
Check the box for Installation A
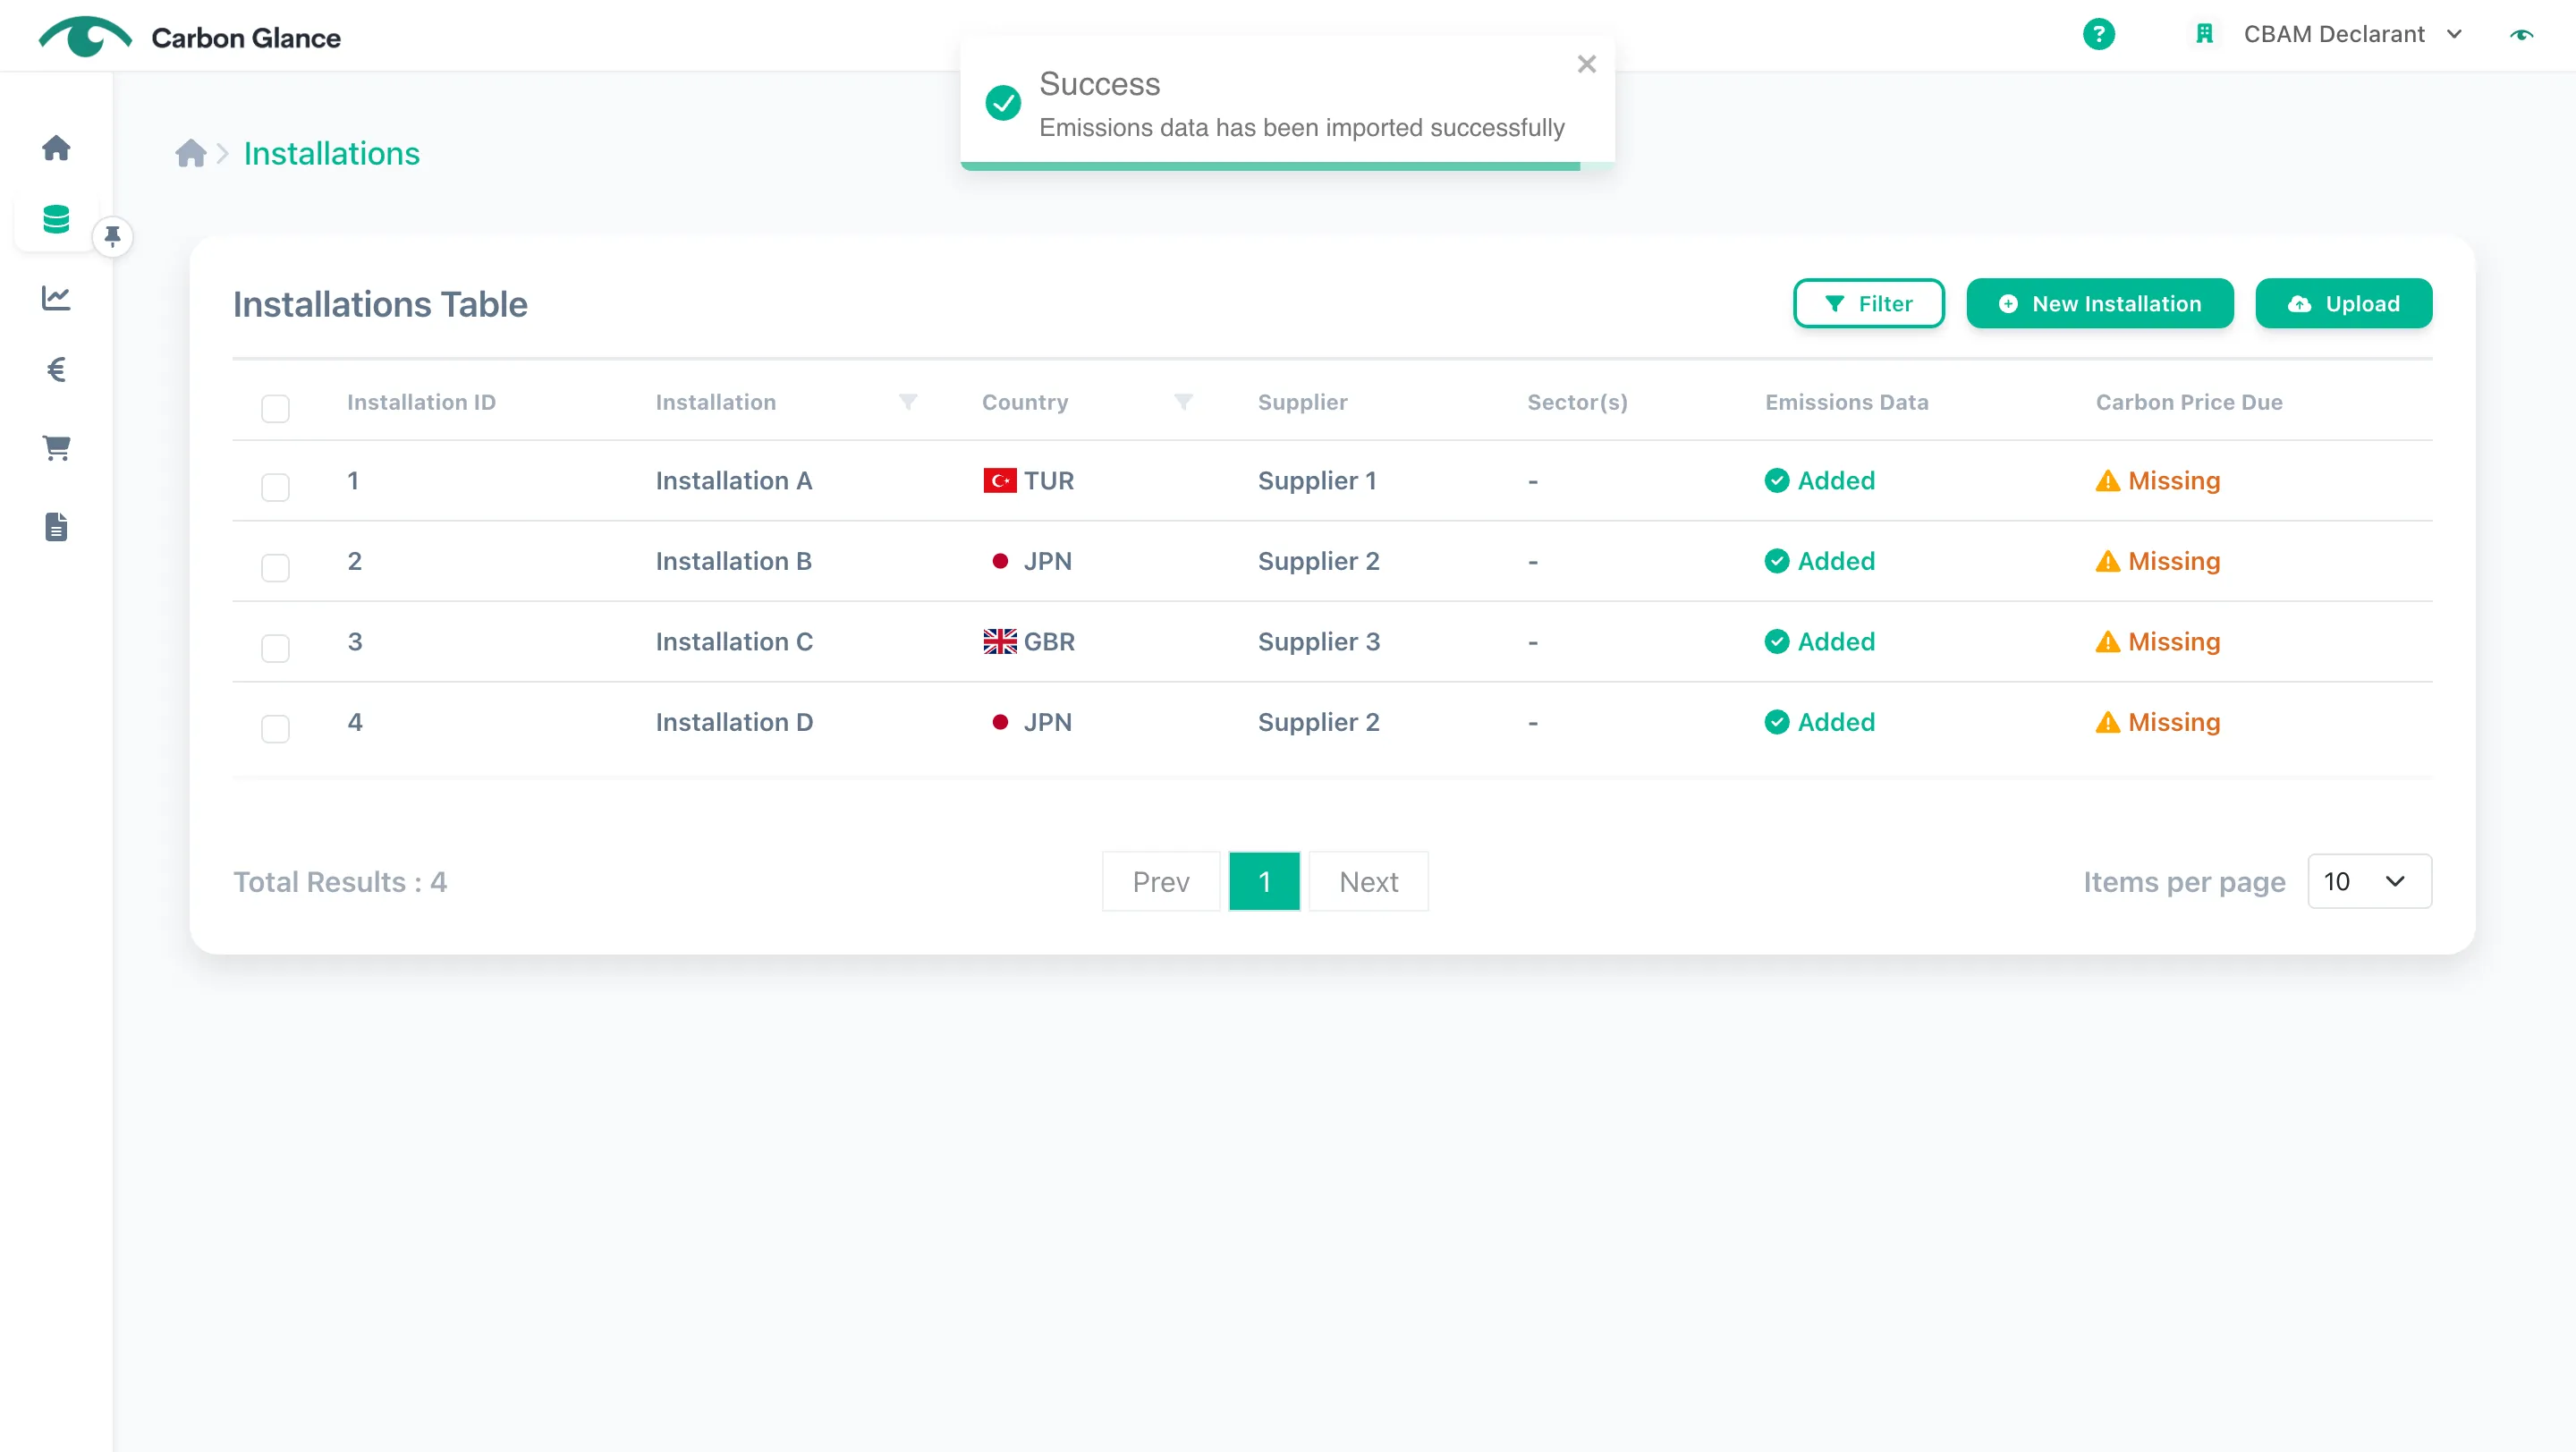click(275, 487)
